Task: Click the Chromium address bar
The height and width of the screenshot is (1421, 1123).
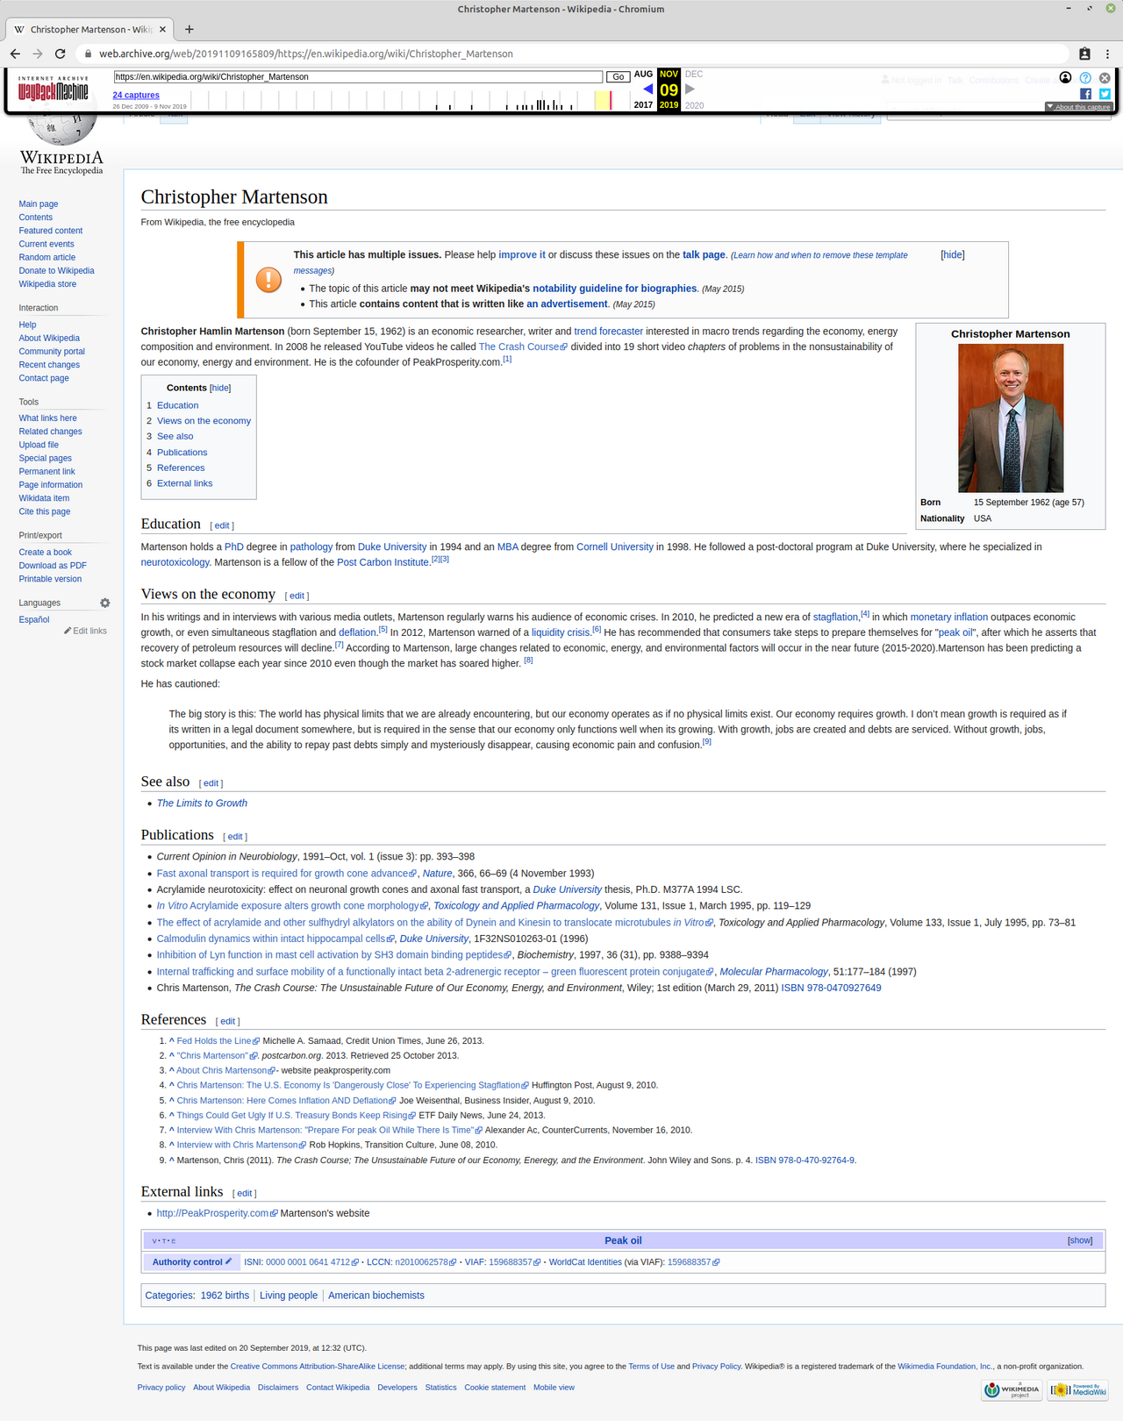Action: (570, 54)
